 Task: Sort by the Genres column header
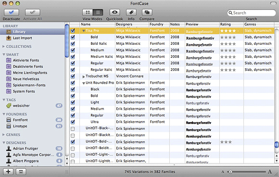[x=259, y=25]
